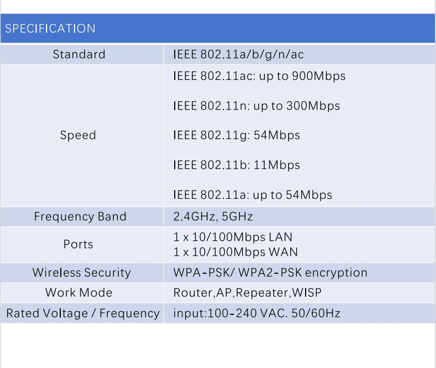Click the 2.4GHz, 5GHz value

pyautogui.click(x=213, y=216)
